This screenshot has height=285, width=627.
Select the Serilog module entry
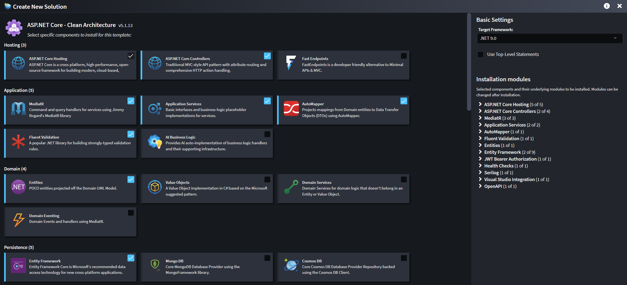(491, 173)
